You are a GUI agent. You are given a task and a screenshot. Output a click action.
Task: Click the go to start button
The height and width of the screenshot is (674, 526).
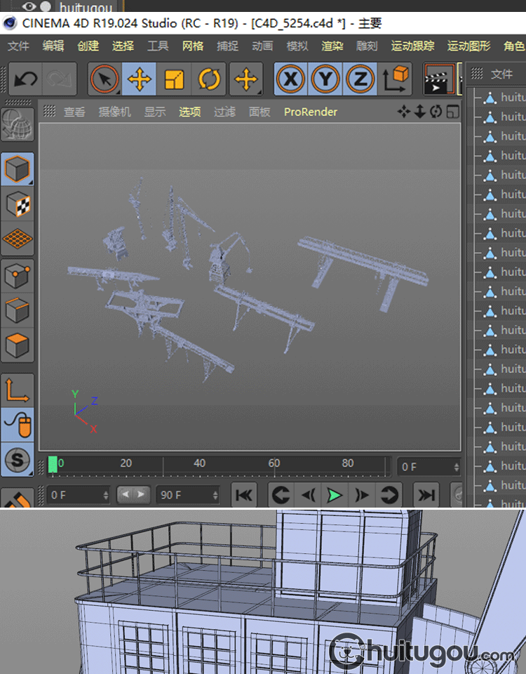click(244, 495)
